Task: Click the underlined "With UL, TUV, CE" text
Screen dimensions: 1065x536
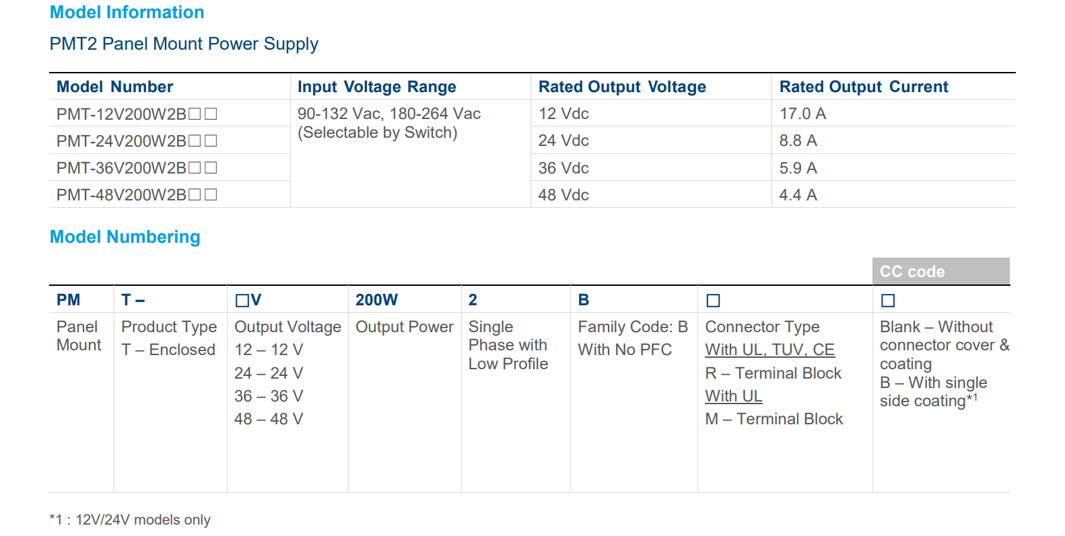Action: click(769, 350)
